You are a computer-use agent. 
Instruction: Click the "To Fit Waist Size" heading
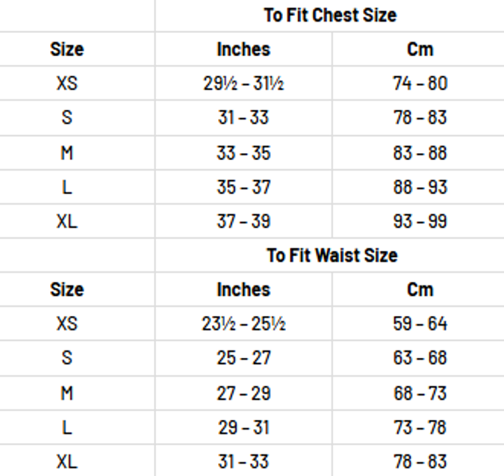point(332,256)
